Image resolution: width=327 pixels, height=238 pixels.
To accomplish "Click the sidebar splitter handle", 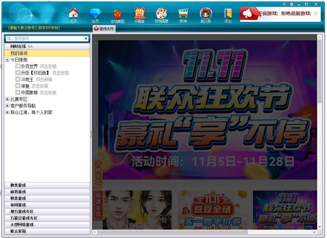I will [91, 134].
